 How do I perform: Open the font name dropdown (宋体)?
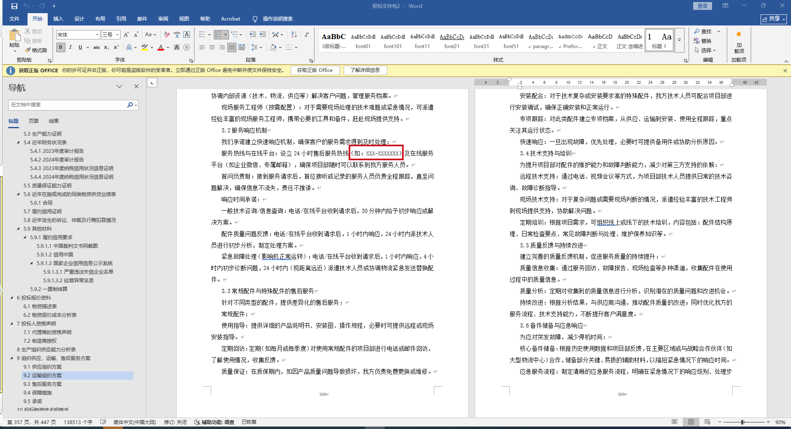[x=97, y=35]
